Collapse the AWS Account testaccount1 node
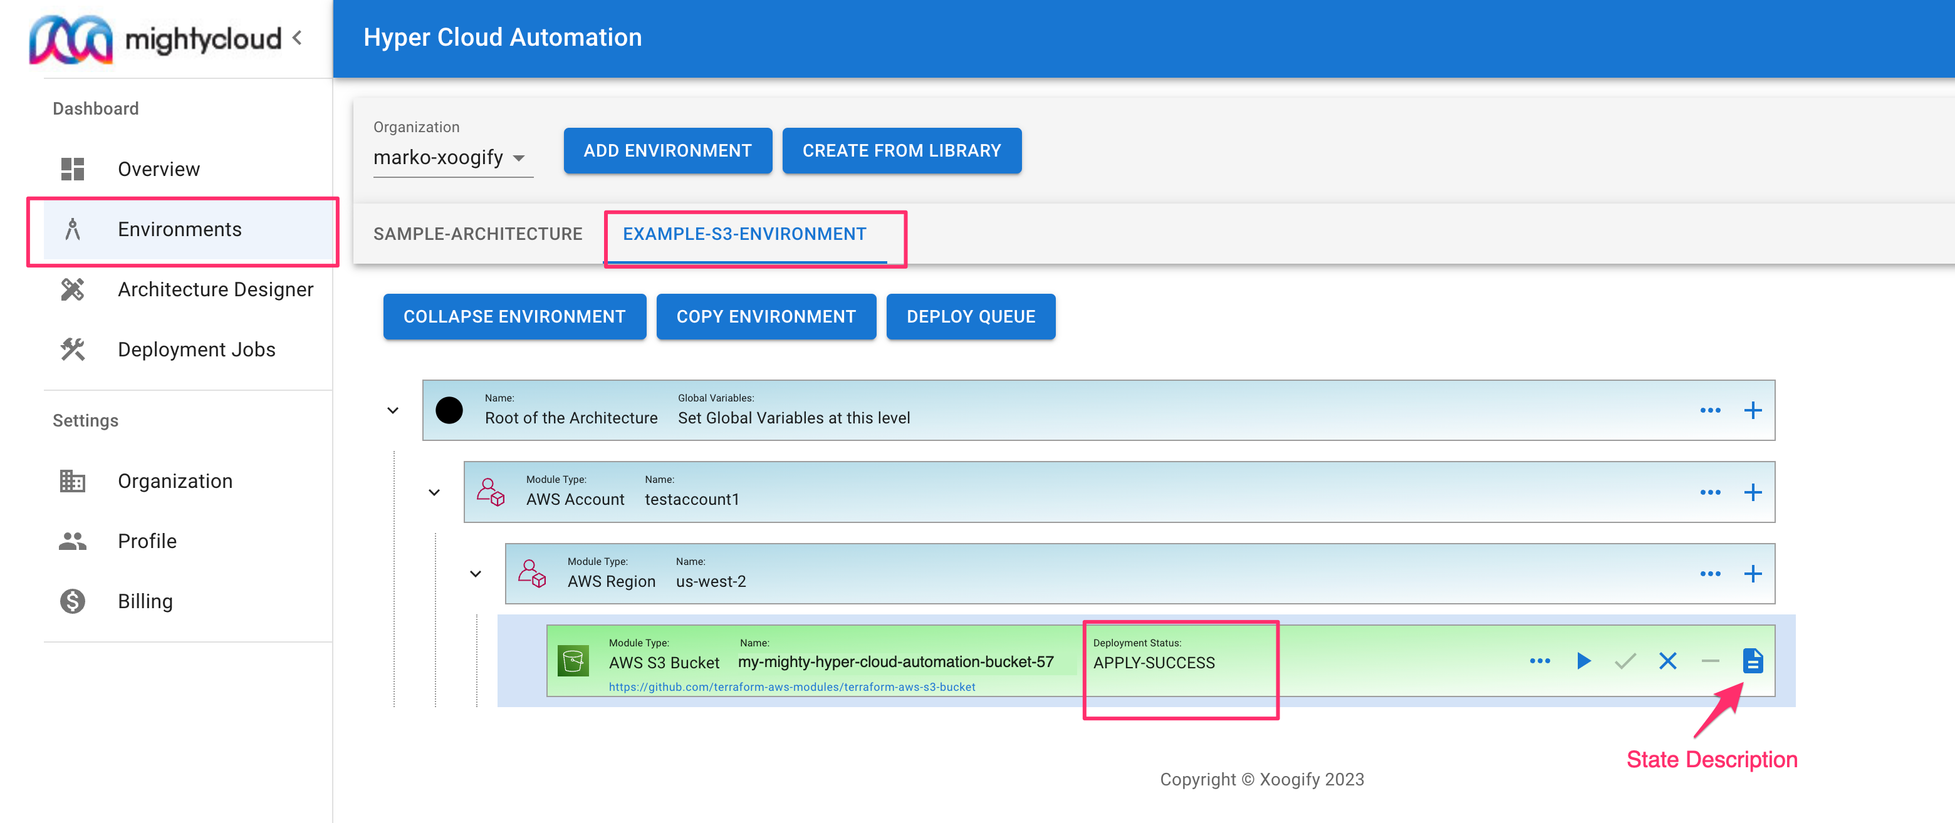1955x823 pixels. pos(434,492)
